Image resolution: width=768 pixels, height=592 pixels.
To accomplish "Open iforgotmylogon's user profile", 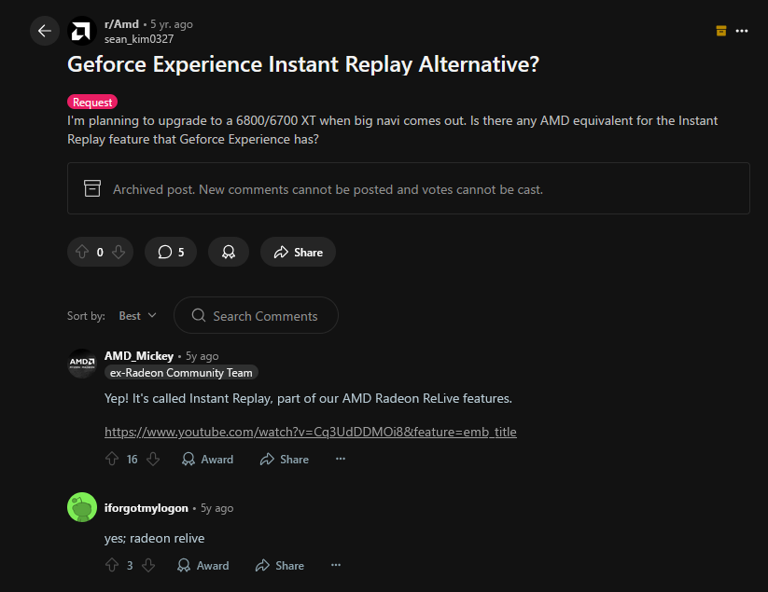I will [146, 508].
